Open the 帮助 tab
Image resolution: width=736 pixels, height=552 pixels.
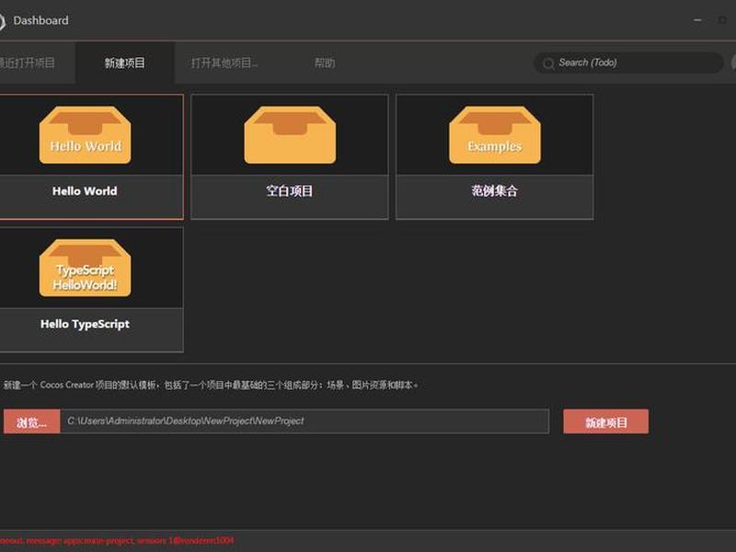(x=325, y=63)
